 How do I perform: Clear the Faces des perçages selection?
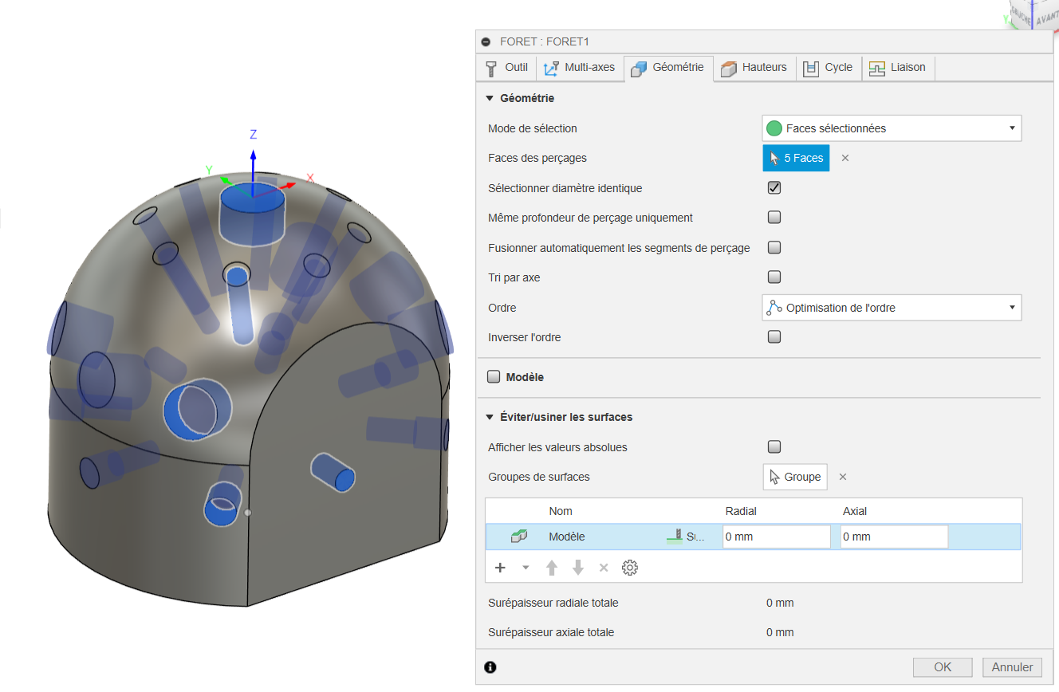(845, 158)
